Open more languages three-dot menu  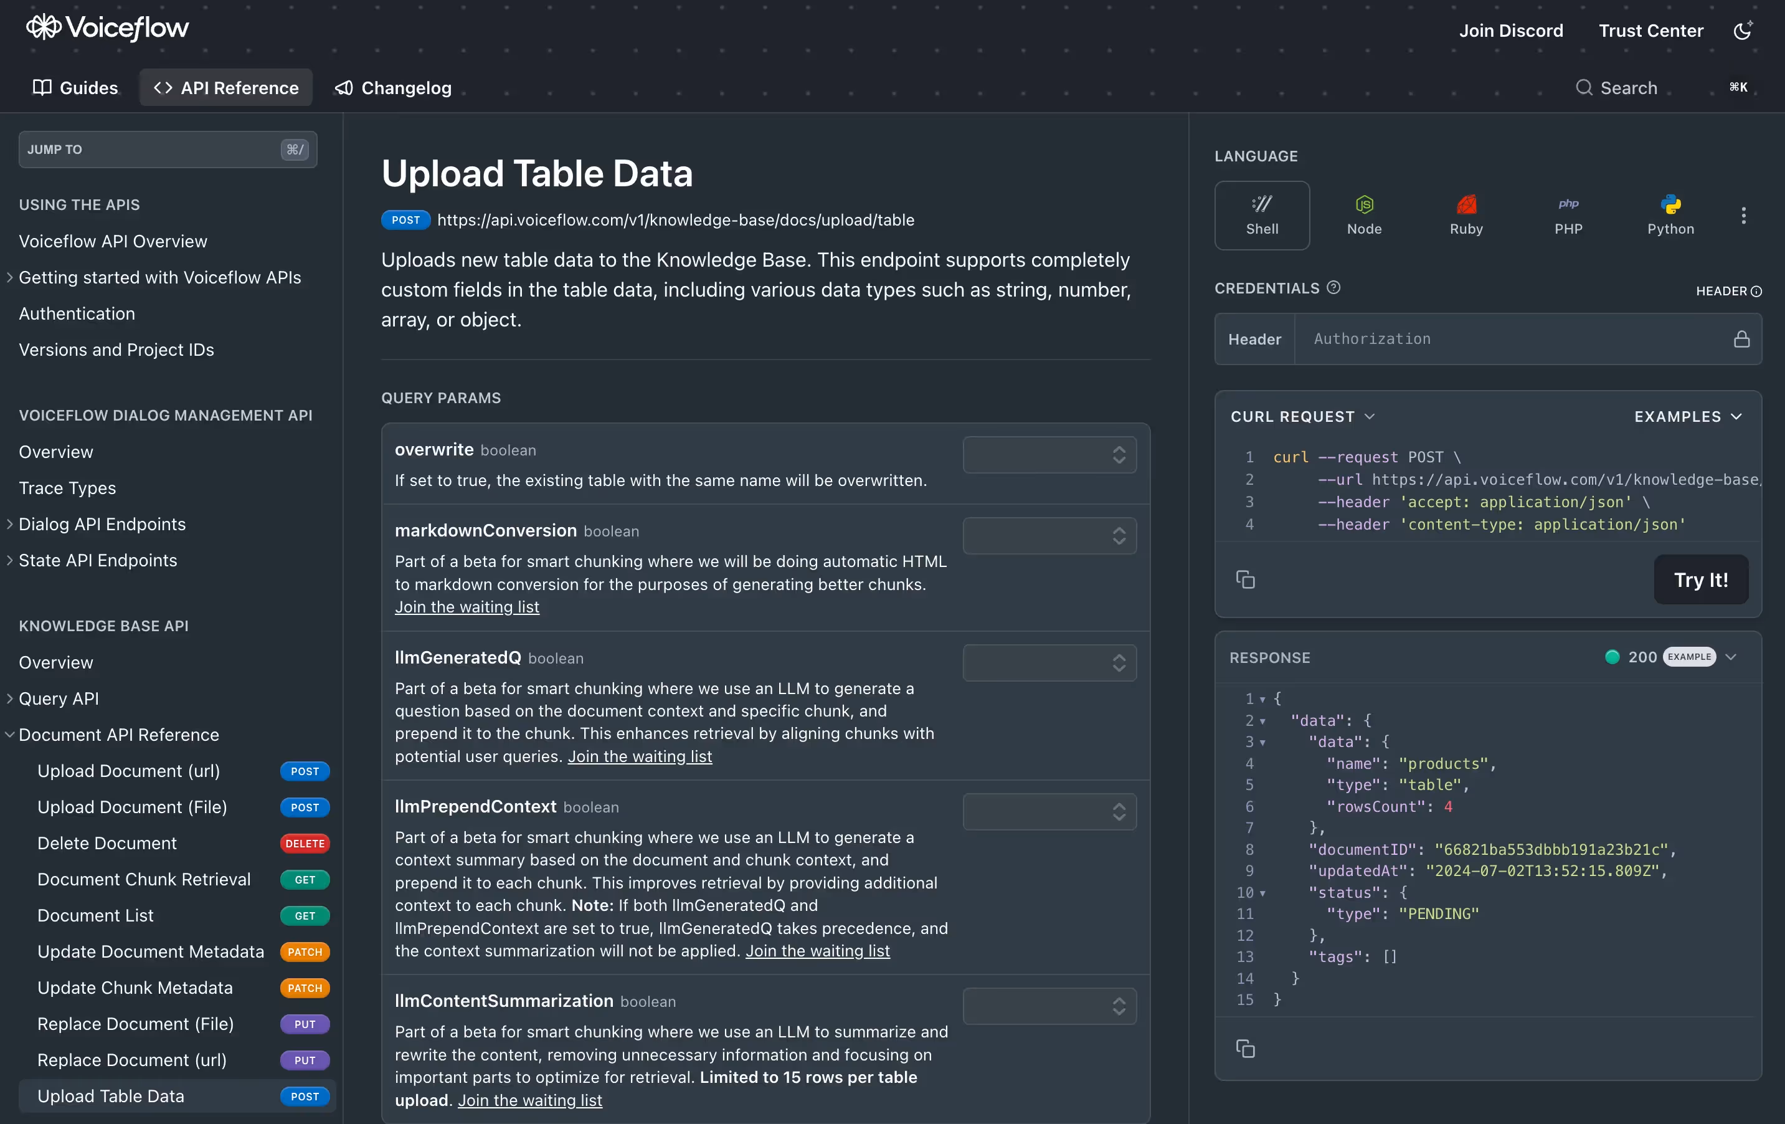tap(1743, 215)
